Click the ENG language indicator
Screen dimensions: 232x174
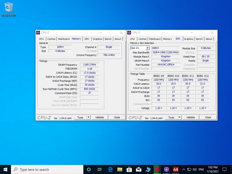[201, 170]
